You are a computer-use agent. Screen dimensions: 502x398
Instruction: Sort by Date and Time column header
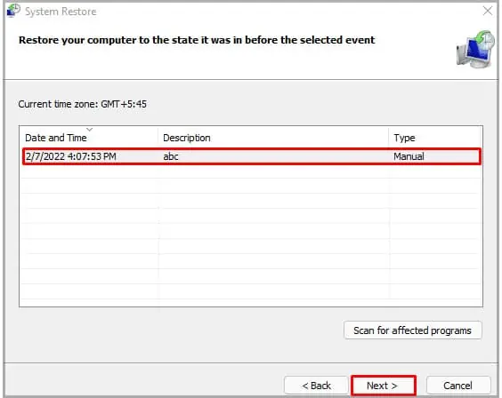89,138
